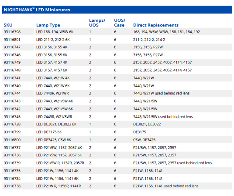This screenshot has height=196, width=234.
Task: Select SKU 93116798 cell
Action: pos(12,32)
